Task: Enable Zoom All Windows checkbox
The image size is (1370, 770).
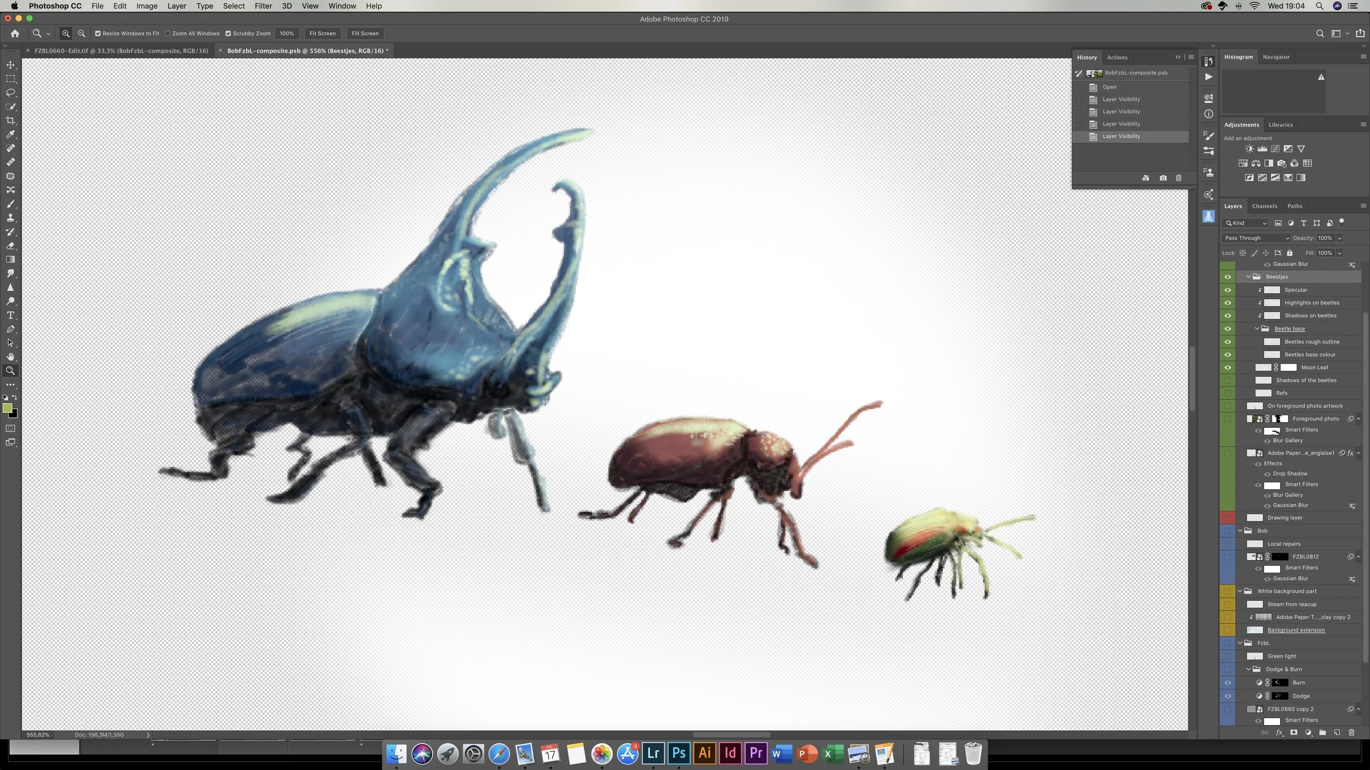Action: 168,33
